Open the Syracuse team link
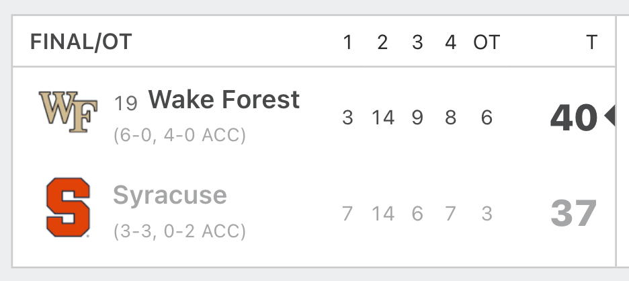 170,195
